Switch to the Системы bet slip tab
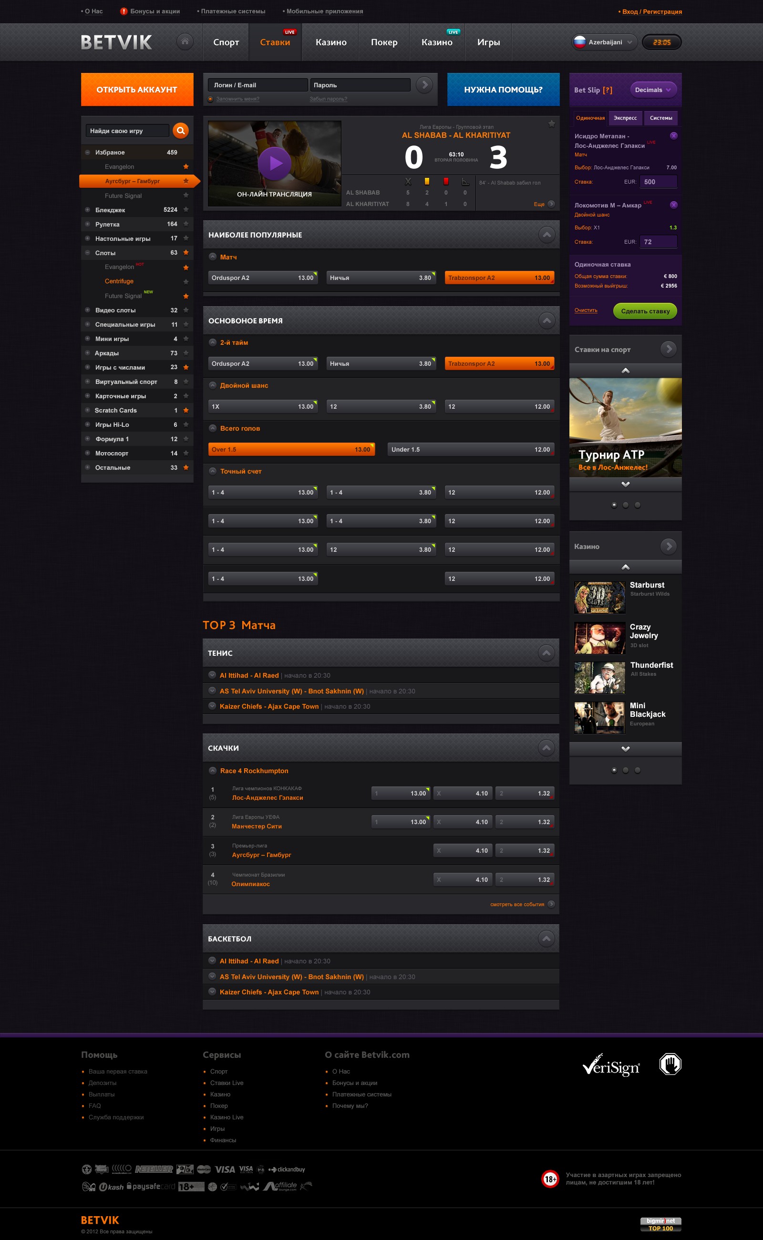The image size is (763, 1240). pos(660,118)
